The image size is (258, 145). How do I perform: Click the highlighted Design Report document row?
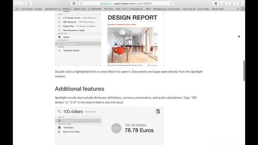78,44
